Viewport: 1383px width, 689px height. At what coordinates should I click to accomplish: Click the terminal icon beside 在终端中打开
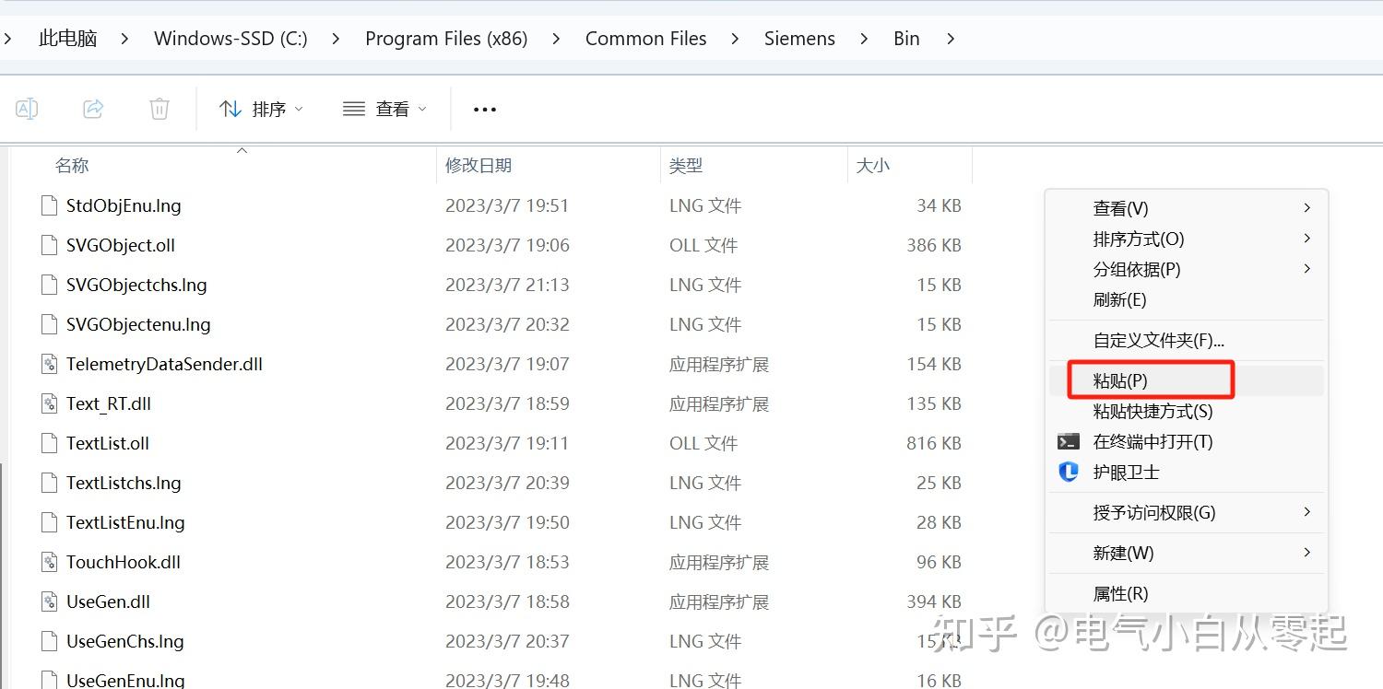pyautogui.click(x=1070, y=440)
